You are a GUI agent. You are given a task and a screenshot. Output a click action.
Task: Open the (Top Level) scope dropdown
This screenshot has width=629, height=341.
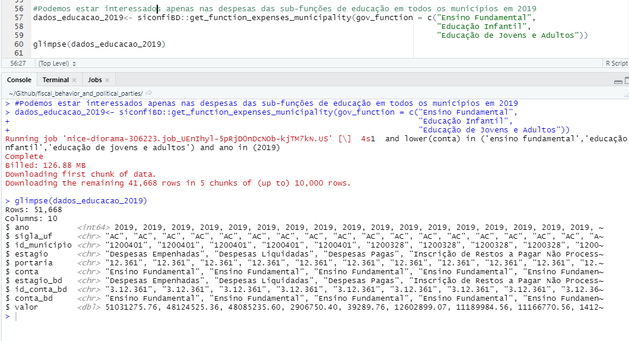click(x=57, y=63)
